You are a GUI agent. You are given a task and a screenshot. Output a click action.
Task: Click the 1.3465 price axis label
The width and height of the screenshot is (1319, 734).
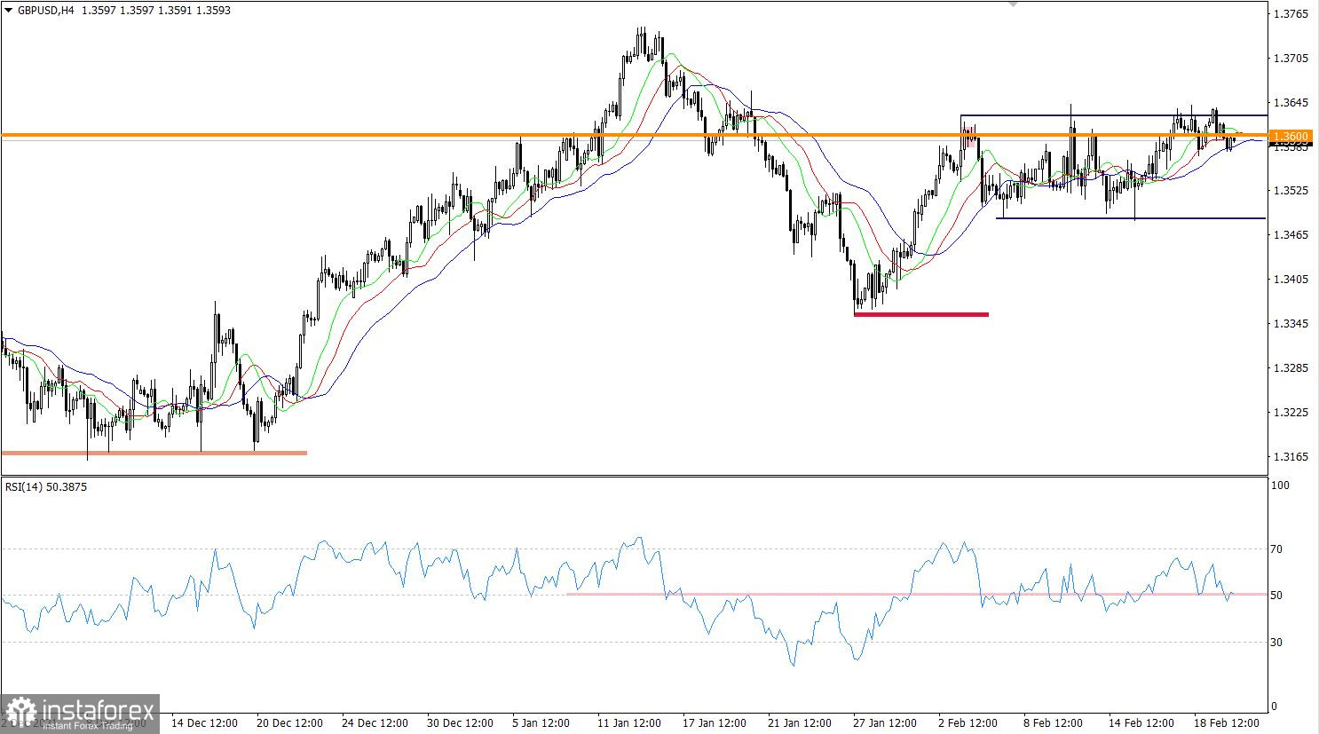click(1291, 235)
